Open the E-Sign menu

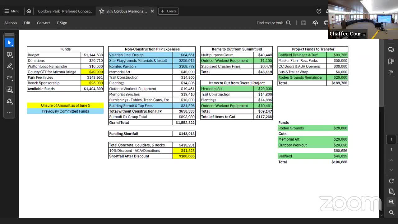click(x=62, y=23)
